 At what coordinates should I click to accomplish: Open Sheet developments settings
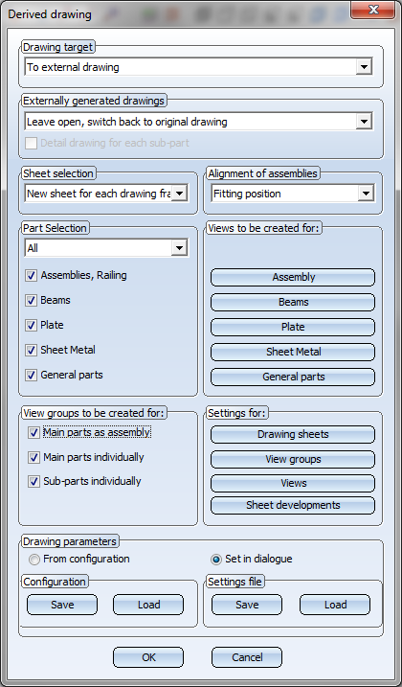coord(293,505)
